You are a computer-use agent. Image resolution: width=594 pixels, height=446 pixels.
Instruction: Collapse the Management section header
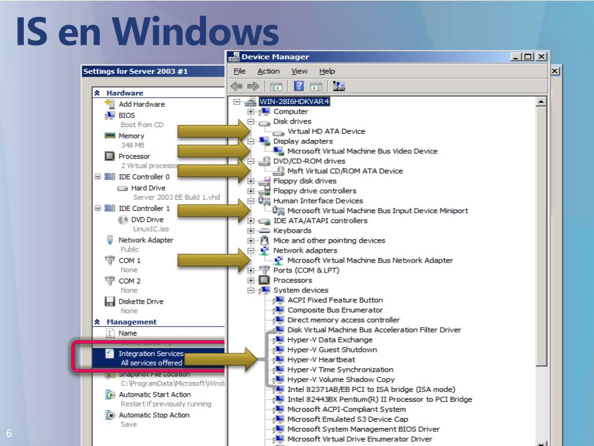[97, 322]
